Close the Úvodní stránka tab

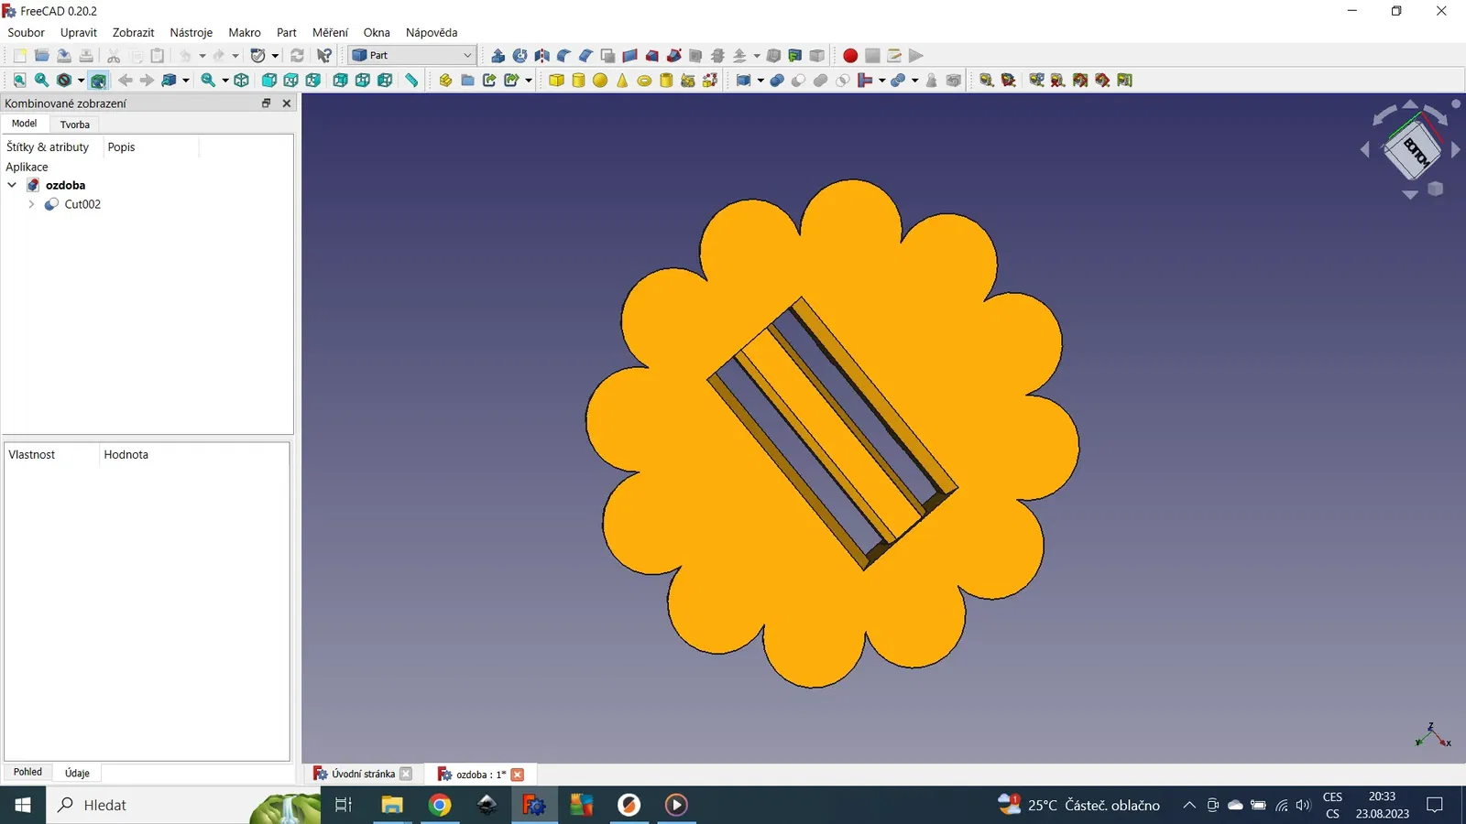[406, 774]
